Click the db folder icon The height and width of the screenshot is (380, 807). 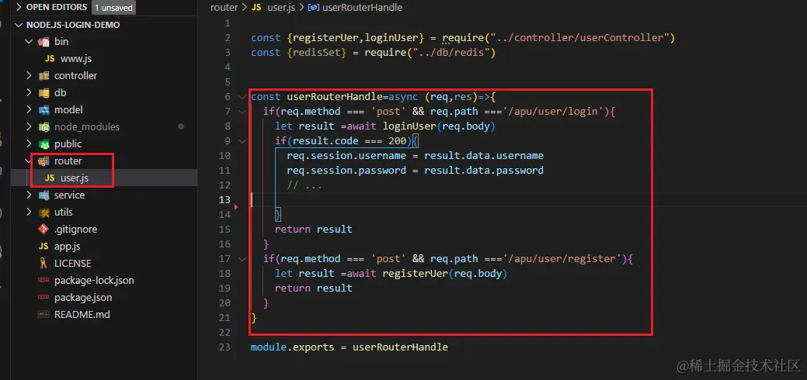(43, 92)
